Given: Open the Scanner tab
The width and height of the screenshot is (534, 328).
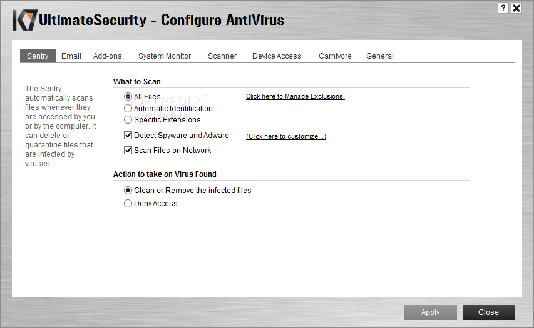Looking at the screenshot, I should (222, 56).
